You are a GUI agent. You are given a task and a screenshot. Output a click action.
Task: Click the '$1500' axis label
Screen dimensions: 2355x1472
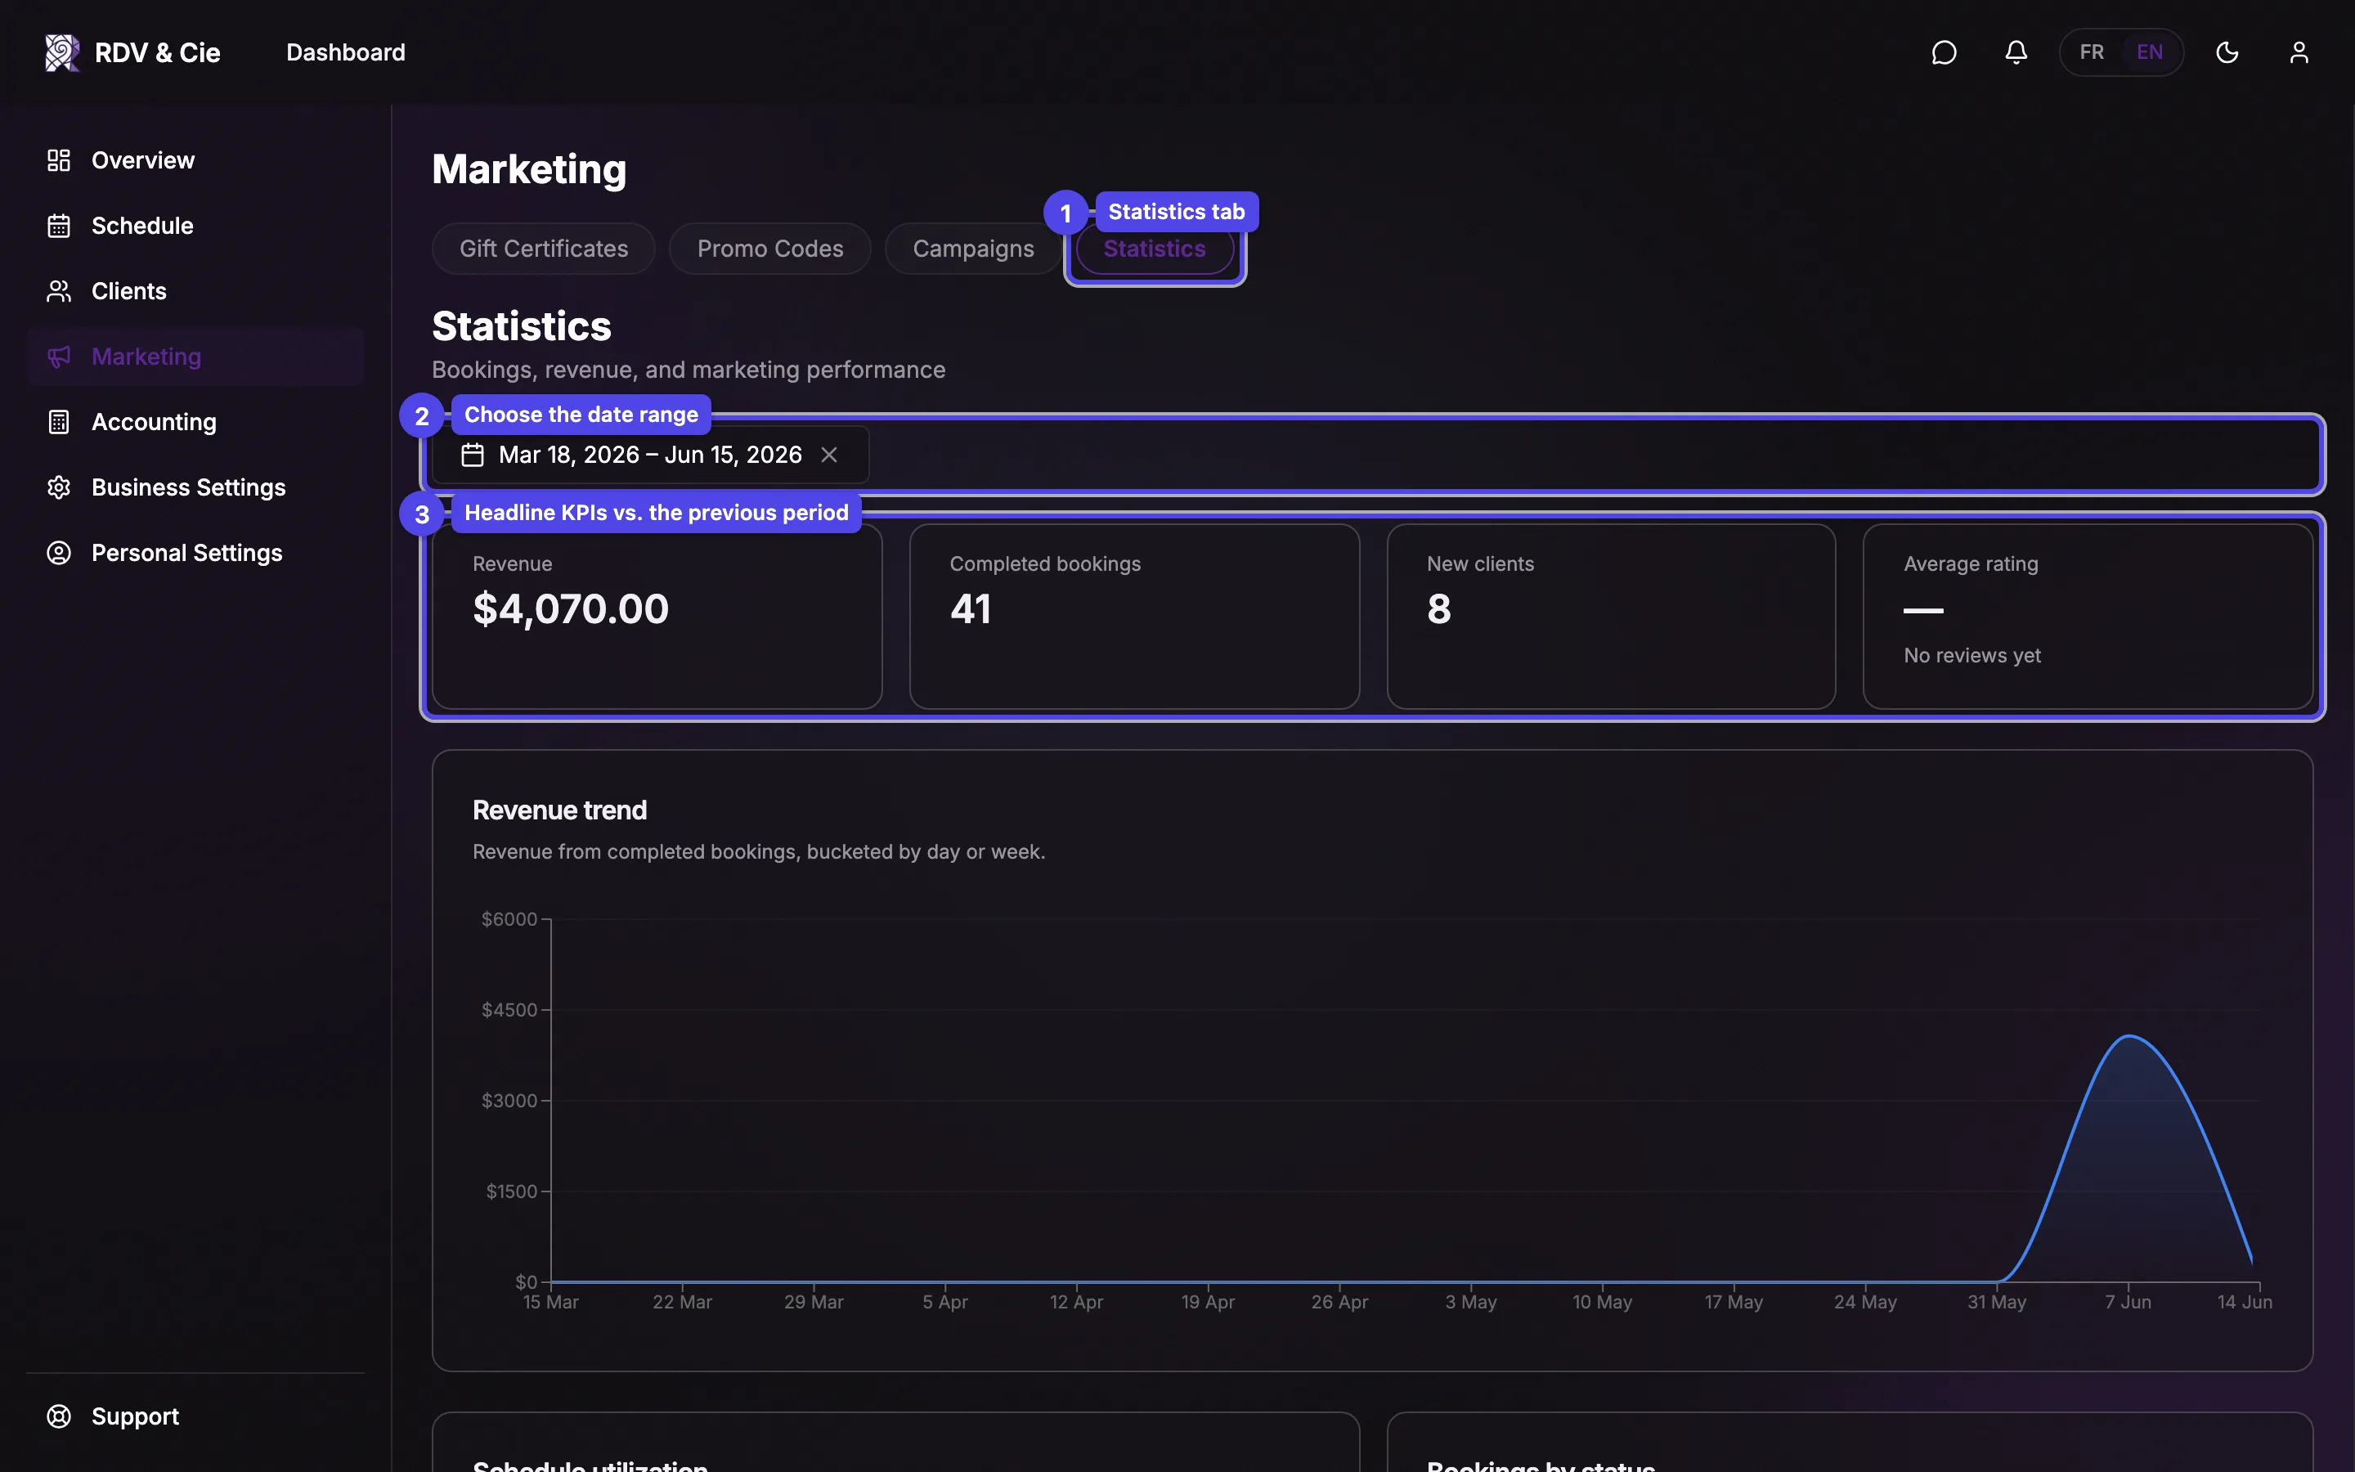[x=511, y=1192]
